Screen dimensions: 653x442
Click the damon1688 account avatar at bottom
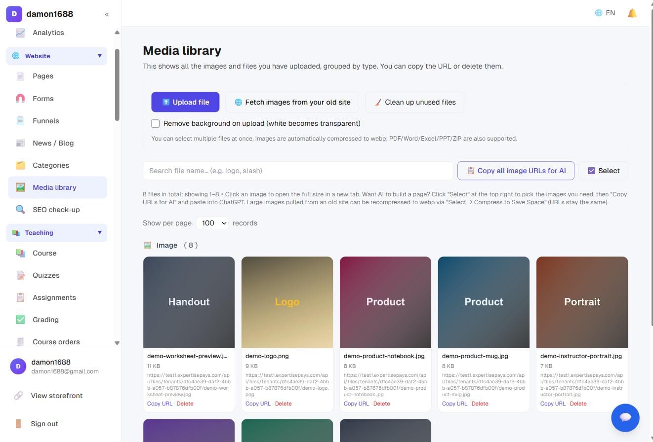[x=18, y=366]
